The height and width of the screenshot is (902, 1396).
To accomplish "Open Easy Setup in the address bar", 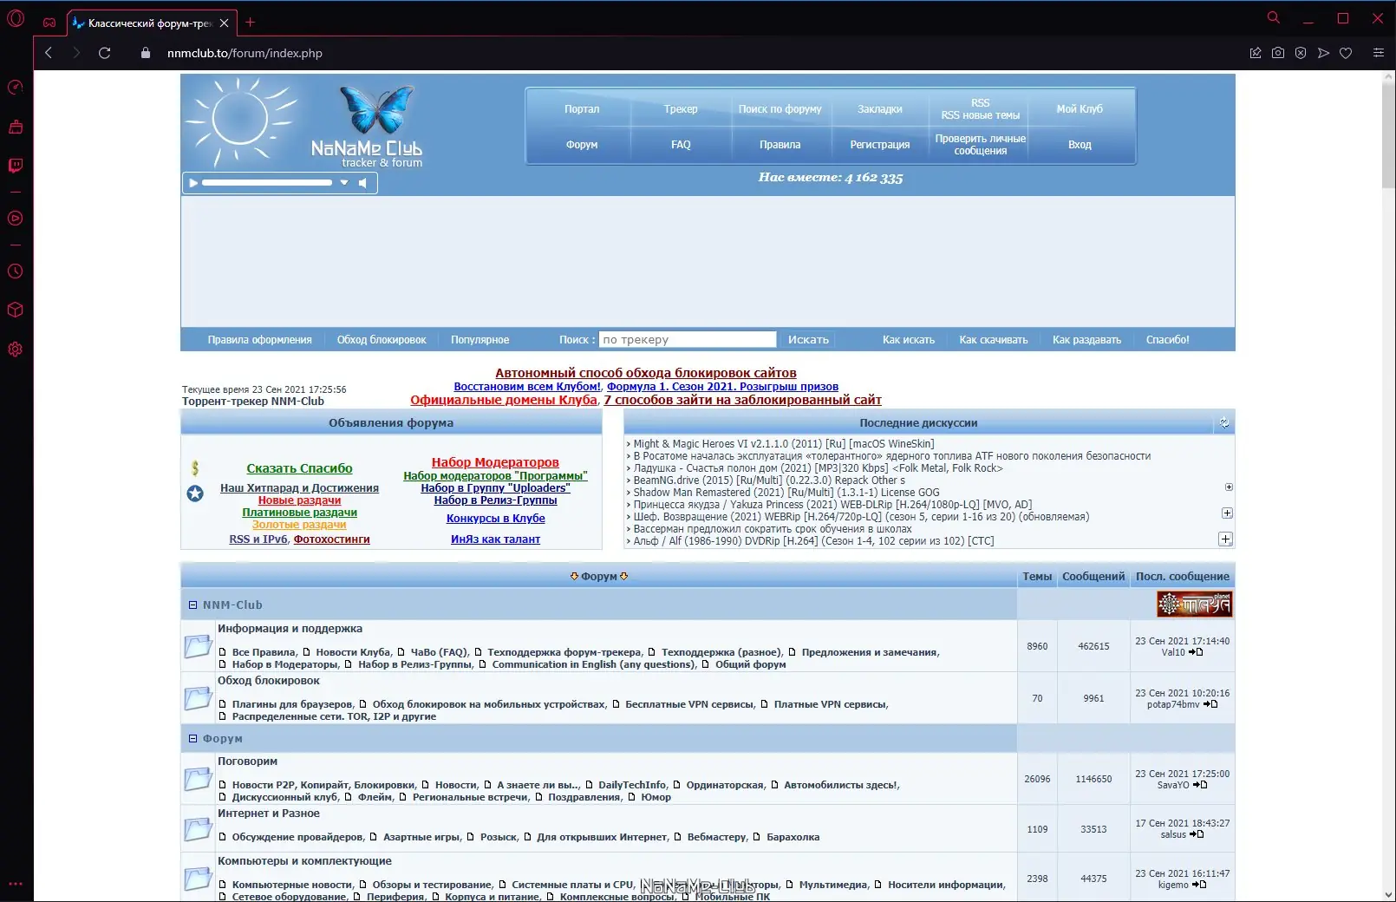I will (x=1379, y=53).
